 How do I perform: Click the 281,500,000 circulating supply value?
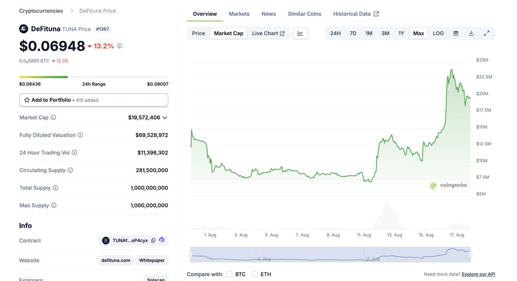pyautogui.click(x=152, y=170)
